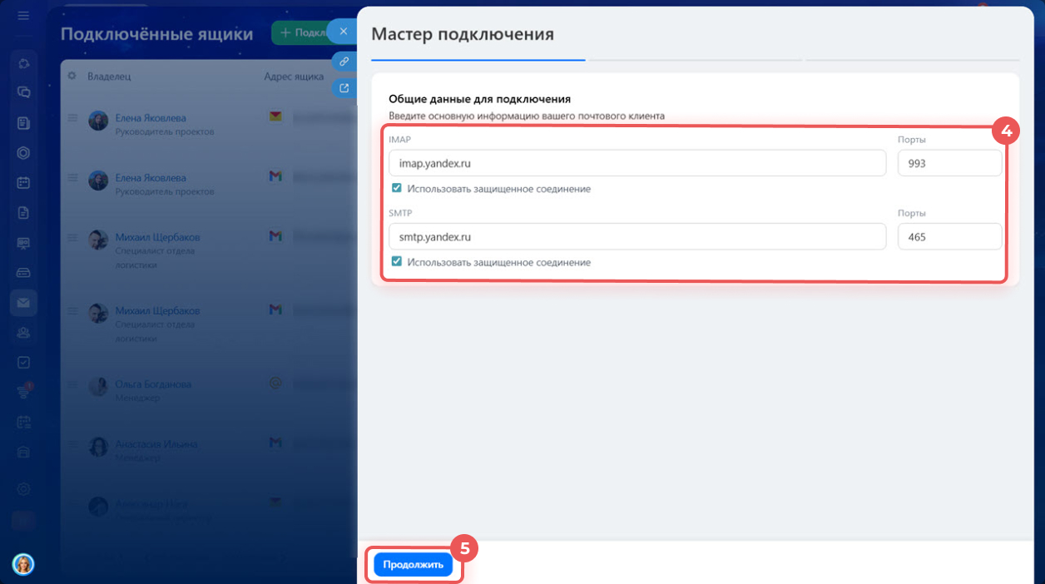Uncheck IMAP secure connection checkbox
1045x584 pixels.
tap(397, 189)
